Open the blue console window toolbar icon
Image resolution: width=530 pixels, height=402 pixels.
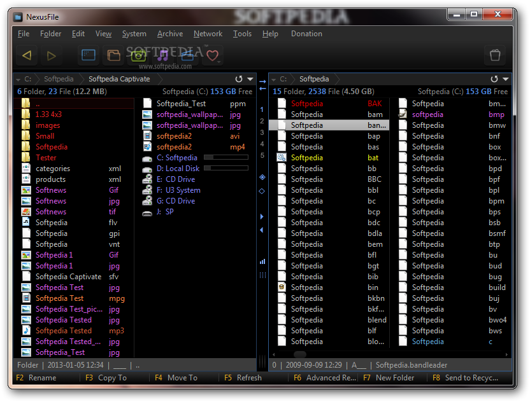coord(89,55)
